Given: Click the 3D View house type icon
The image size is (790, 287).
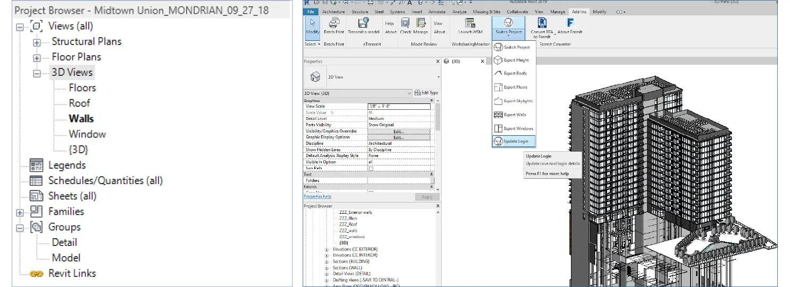Looking at the screenshot, I should click(x=315, y=77).
